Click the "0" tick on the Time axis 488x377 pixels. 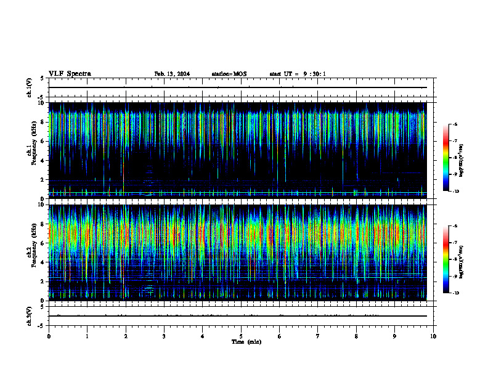tap(49, 336)
